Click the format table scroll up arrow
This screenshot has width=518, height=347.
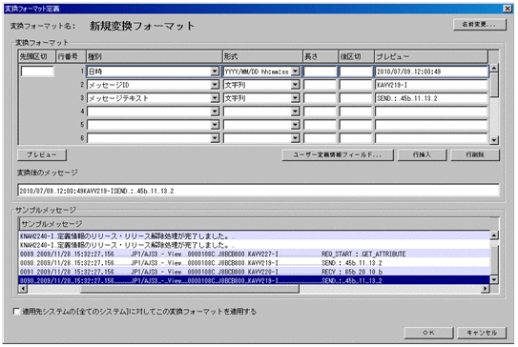(494, 68)
